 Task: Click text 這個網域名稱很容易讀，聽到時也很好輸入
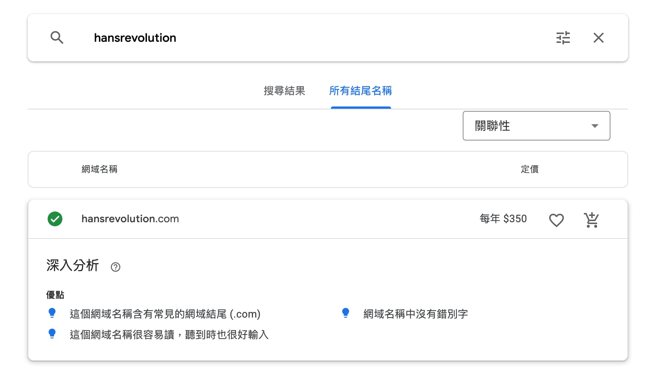[169, 335]
